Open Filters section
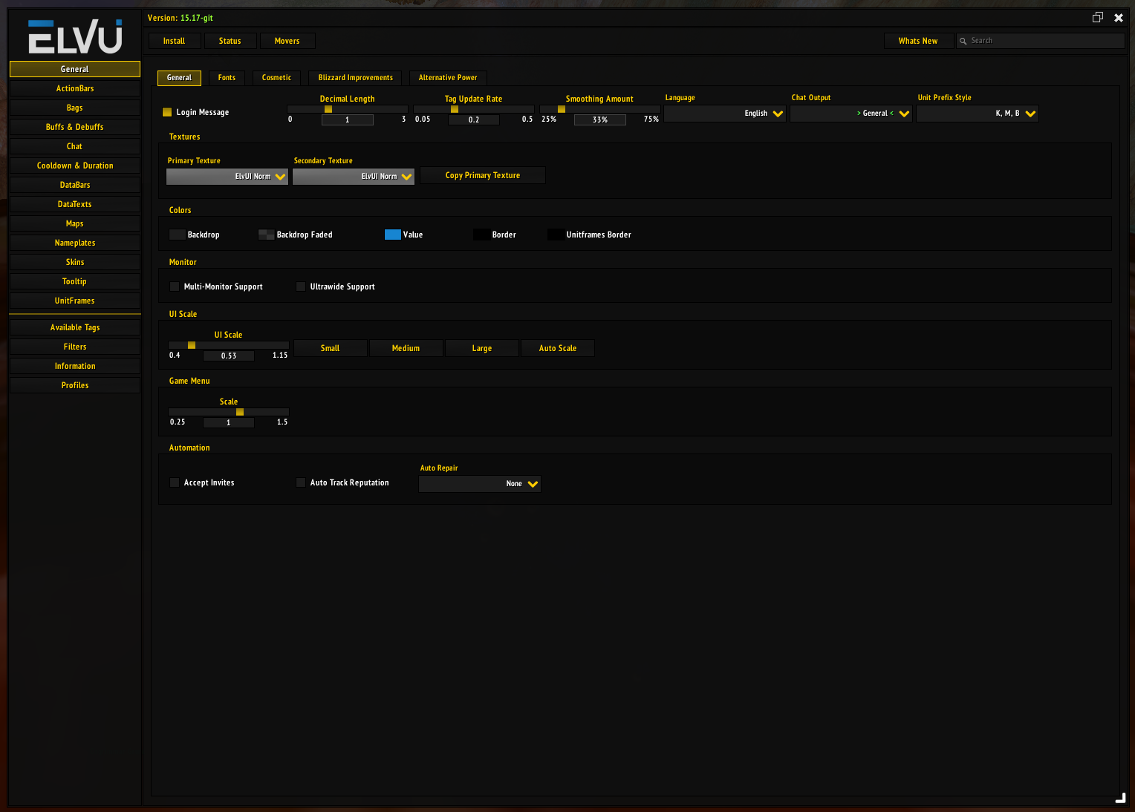The image size is (1135, 812). coord(75,347)
